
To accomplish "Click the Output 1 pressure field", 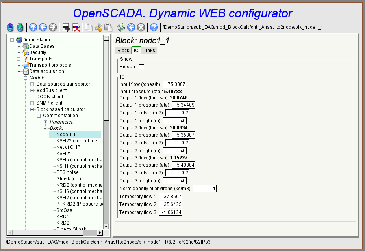I will pyautogui.click(x=183, y=105).
